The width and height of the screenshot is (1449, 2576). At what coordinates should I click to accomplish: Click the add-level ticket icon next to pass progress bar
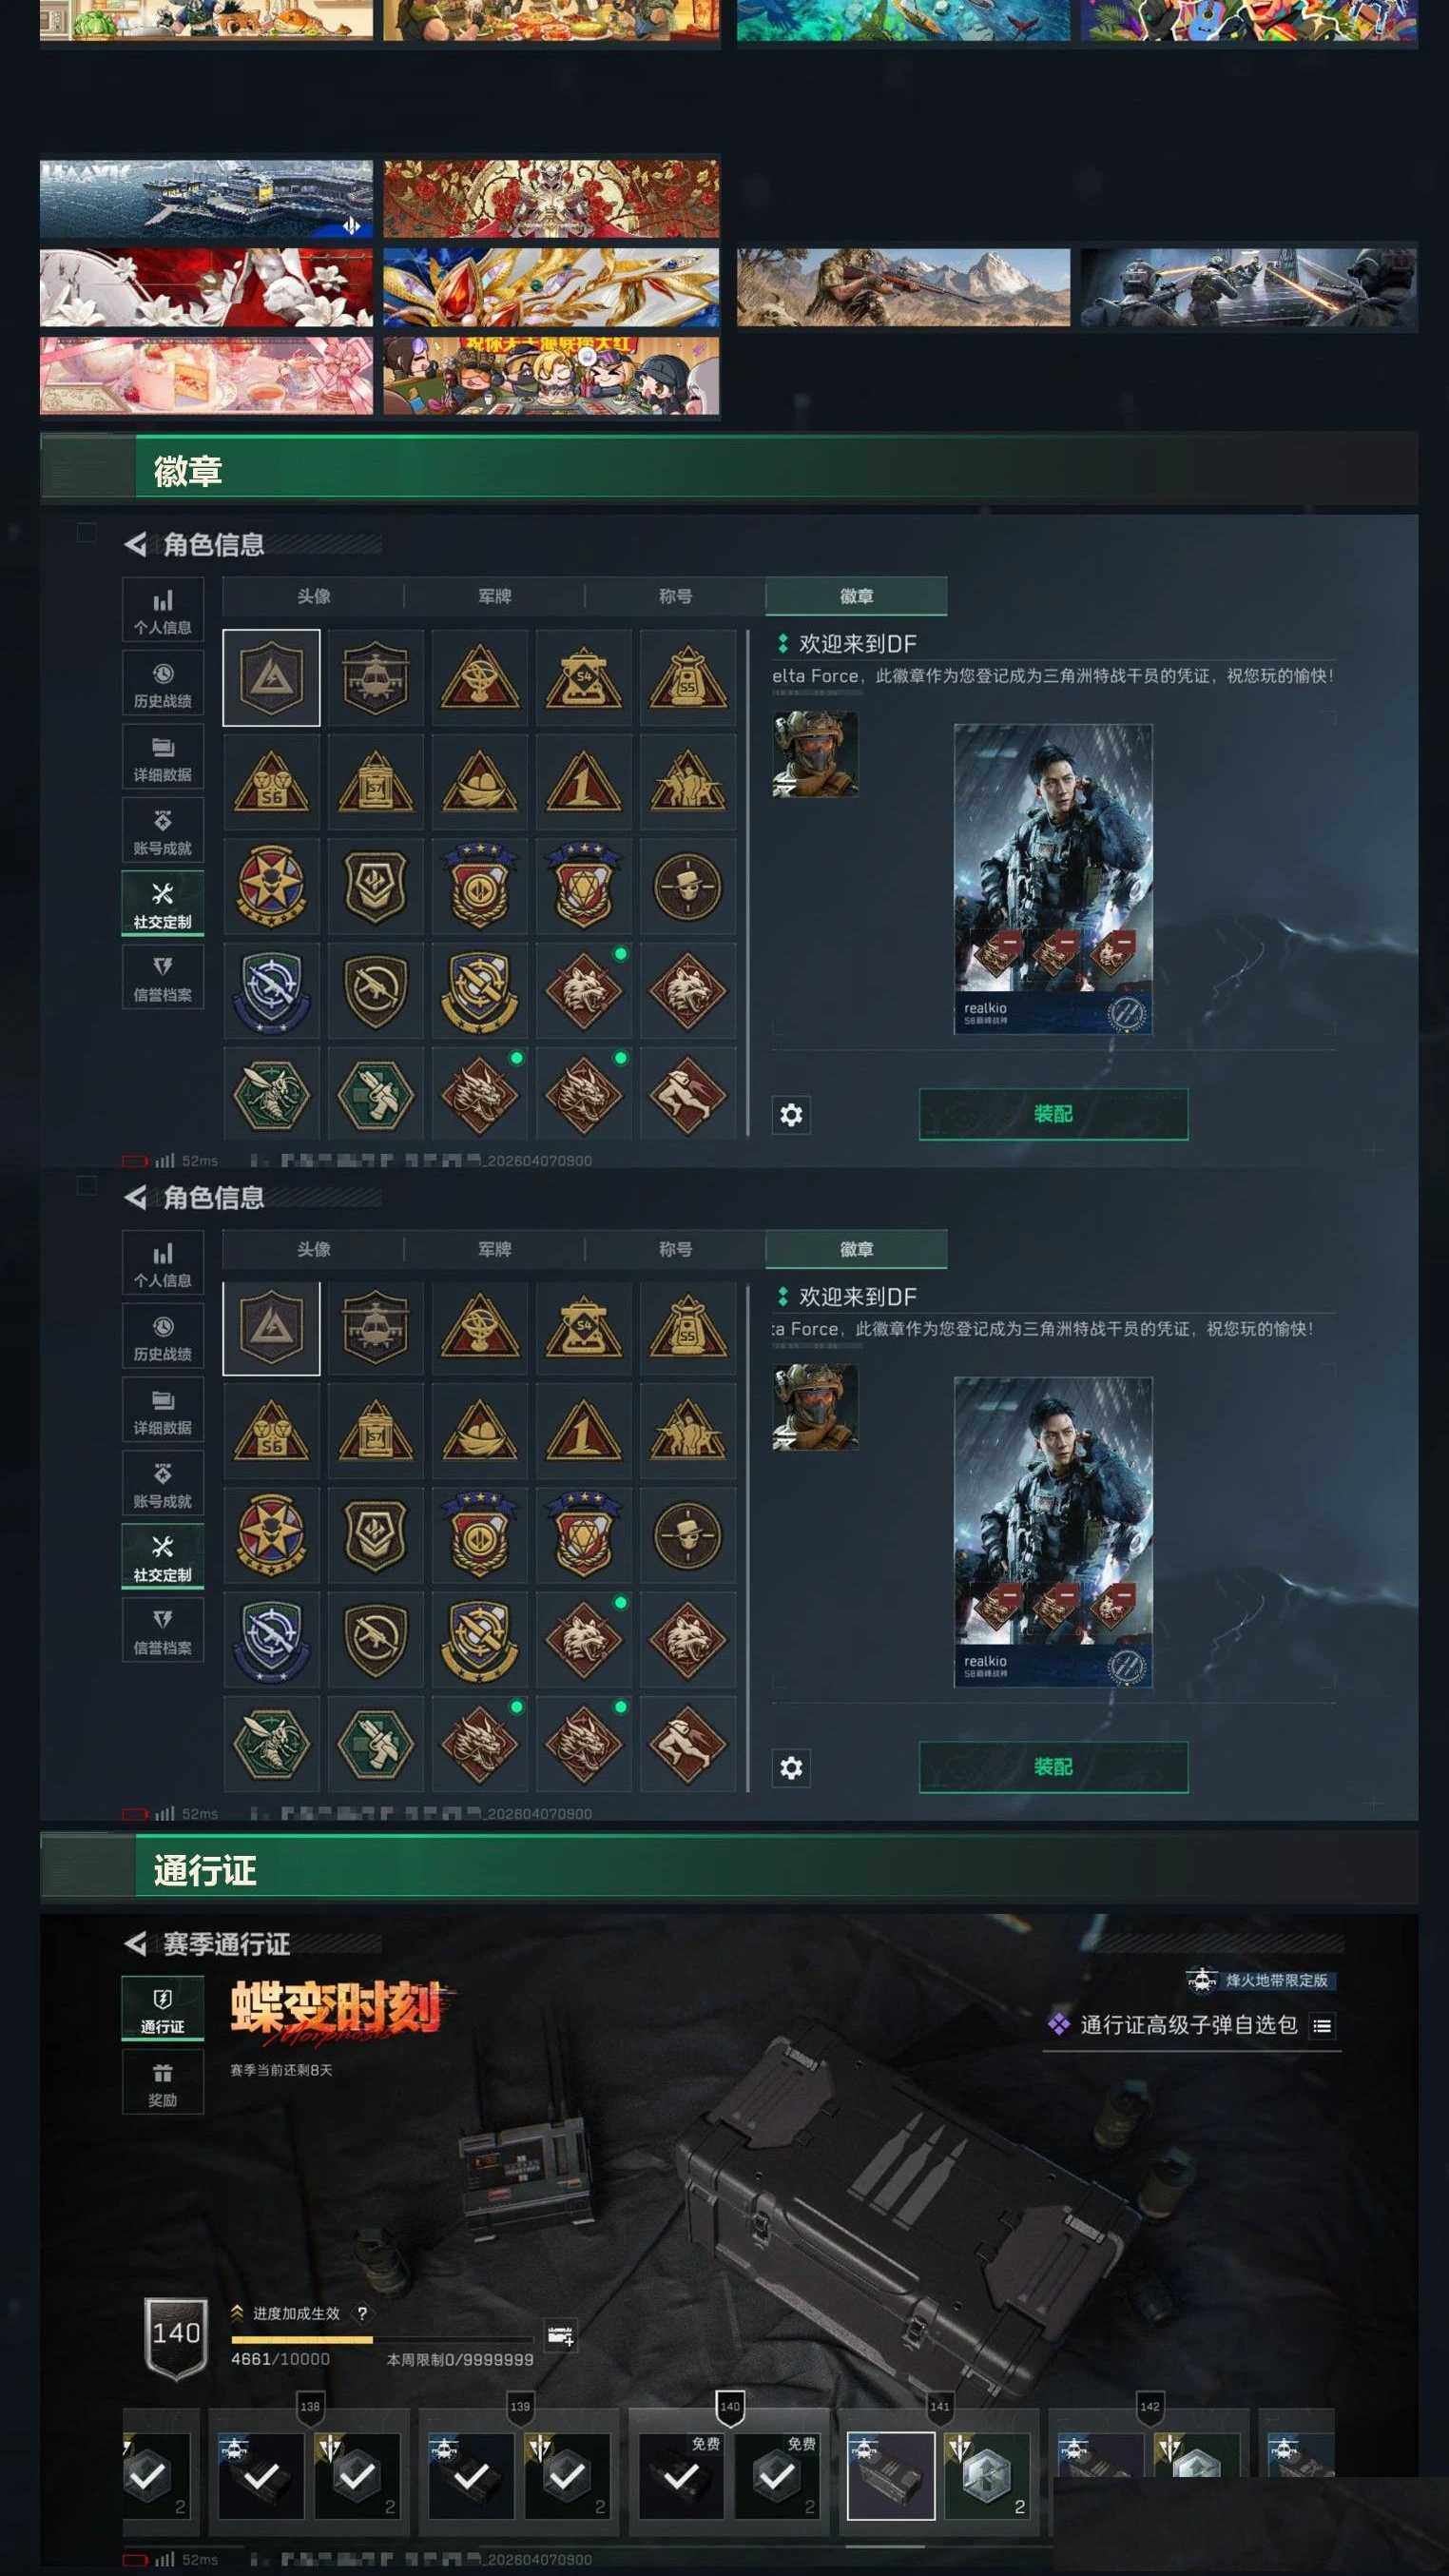(561, 2335)
